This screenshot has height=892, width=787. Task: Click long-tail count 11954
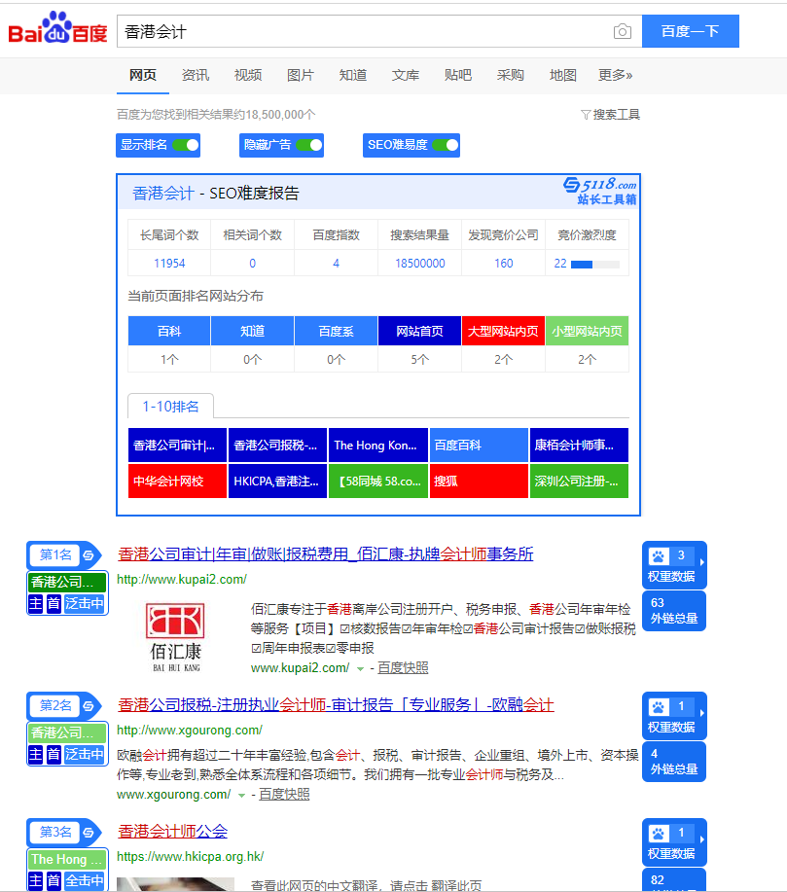(x=169, y=264)
